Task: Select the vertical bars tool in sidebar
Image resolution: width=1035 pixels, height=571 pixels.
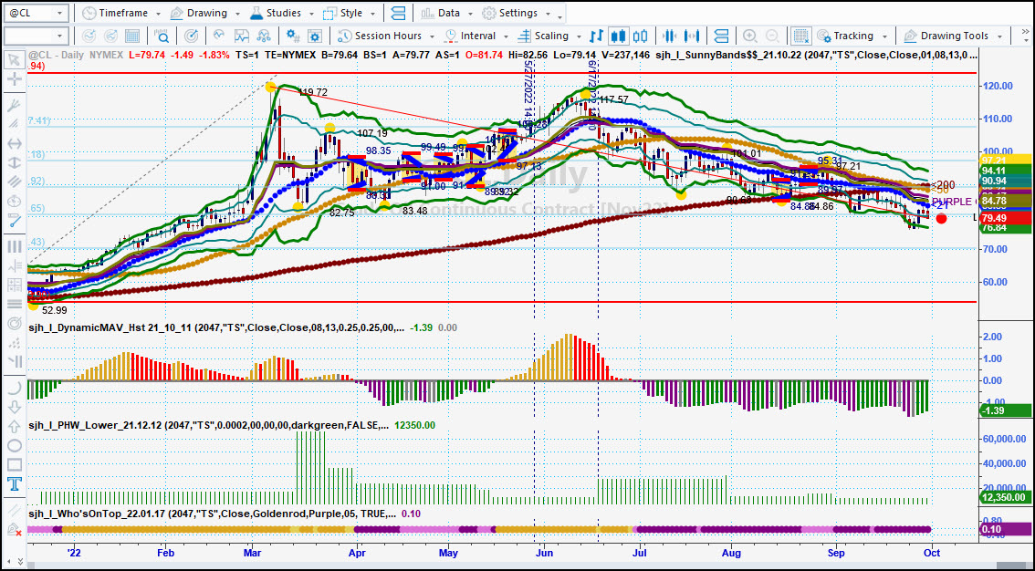Action: (x=13, y=246)
